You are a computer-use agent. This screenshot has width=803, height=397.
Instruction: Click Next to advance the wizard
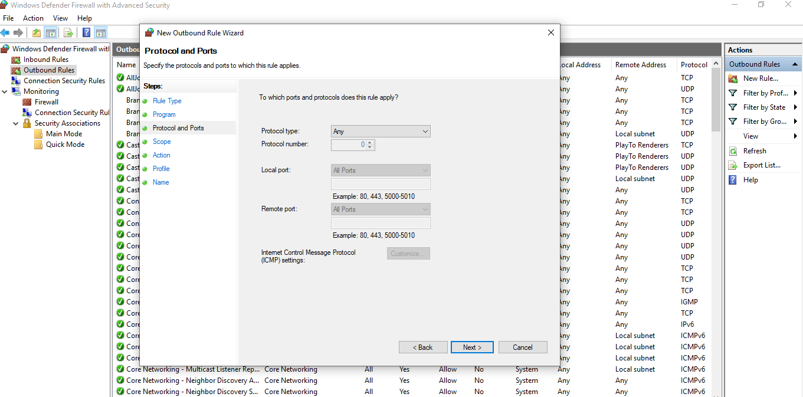(x=472, y=347)
